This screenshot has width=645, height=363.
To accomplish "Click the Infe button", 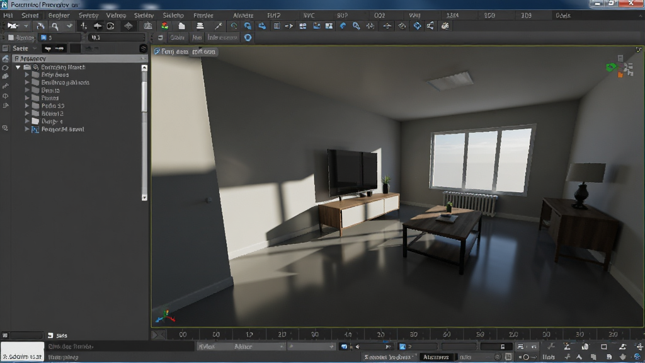I will pos(222,37).
